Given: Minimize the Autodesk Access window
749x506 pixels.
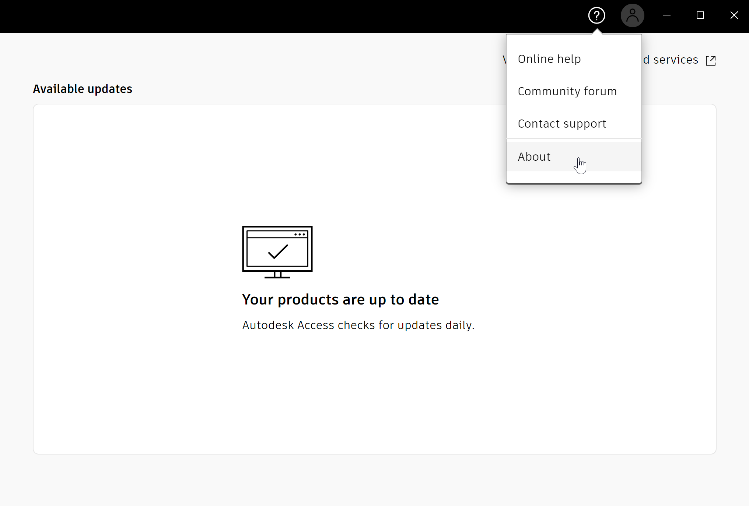Looking at the screenshot, I should click(x=666, y=15).
